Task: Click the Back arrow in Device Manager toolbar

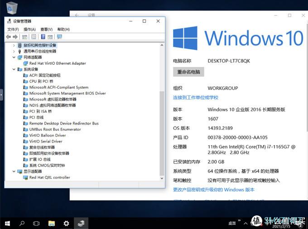Action: pos(8,37)
